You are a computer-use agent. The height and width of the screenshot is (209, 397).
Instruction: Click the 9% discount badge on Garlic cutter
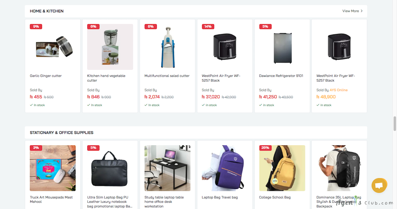(36, 26)
